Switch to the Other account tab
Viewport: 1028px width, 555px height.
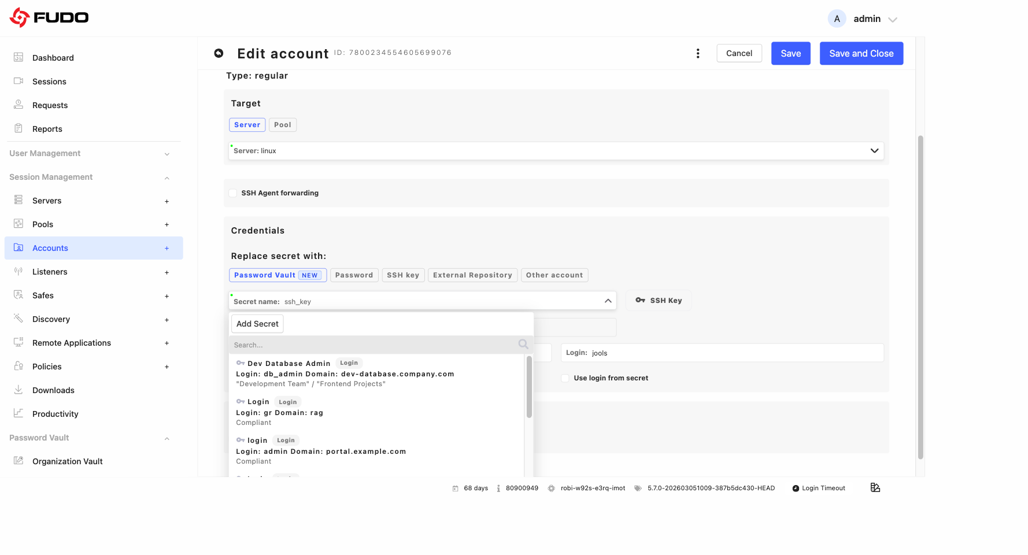554,275
